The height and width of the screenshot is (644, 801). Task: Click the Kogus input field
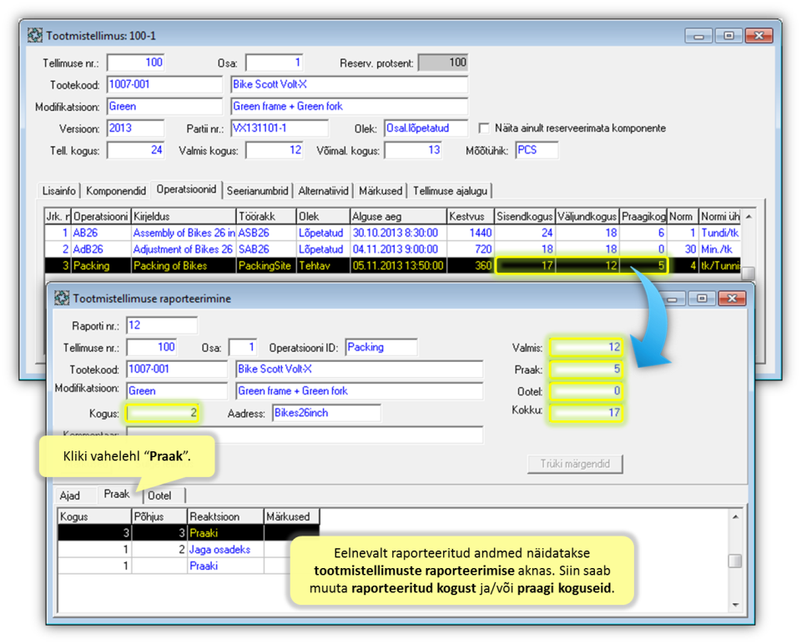click(163, 413)
